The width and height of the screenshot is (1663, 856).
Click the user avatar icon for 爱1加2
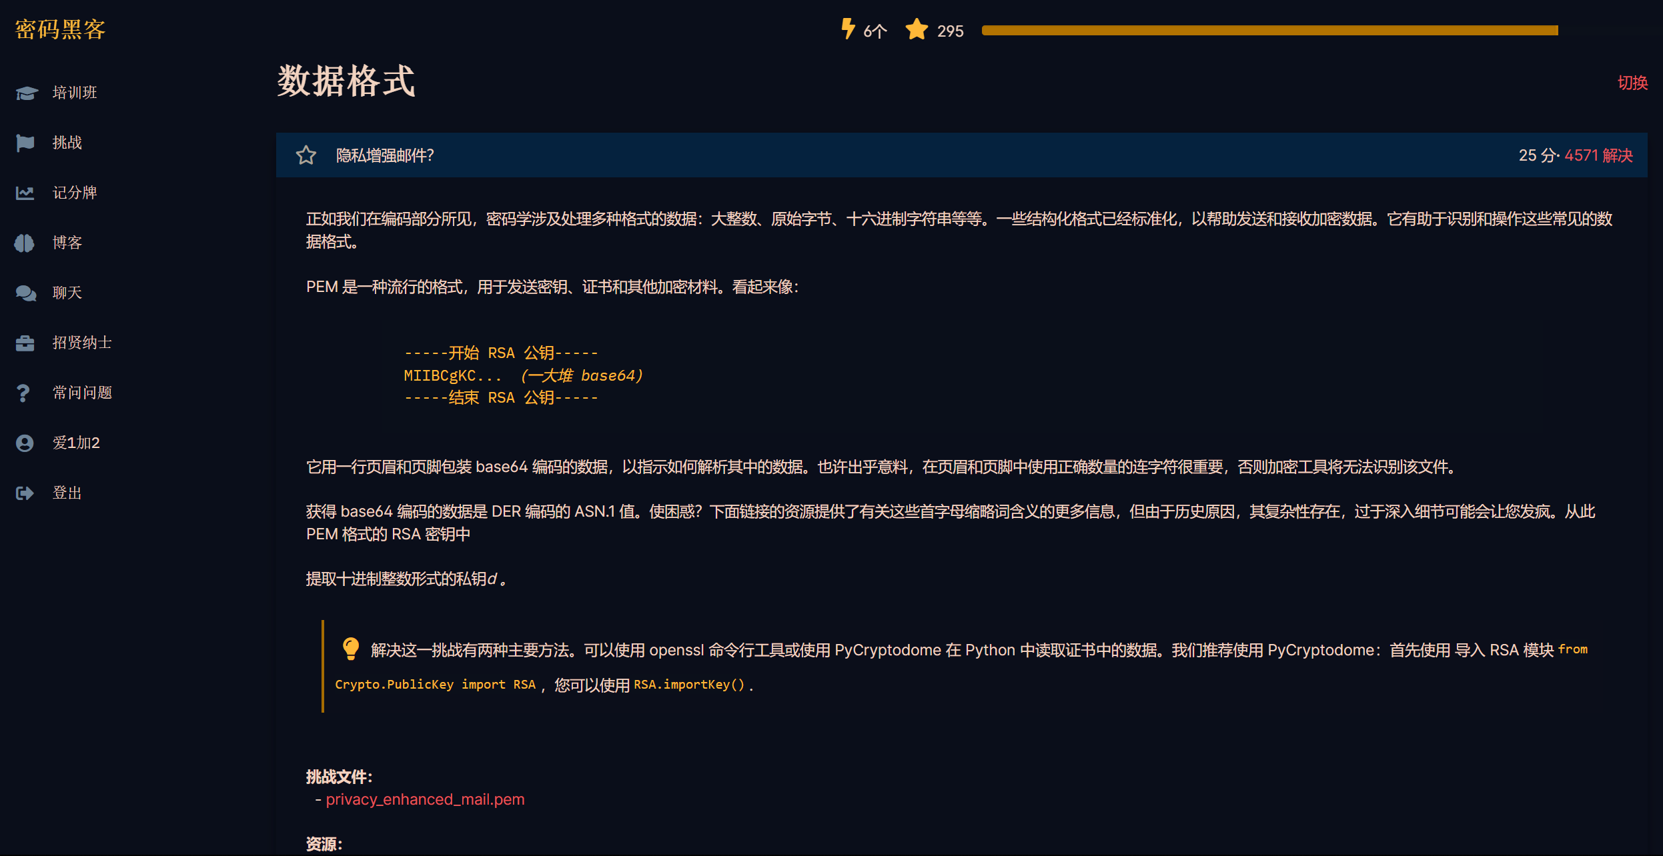[x=25, y=443]
